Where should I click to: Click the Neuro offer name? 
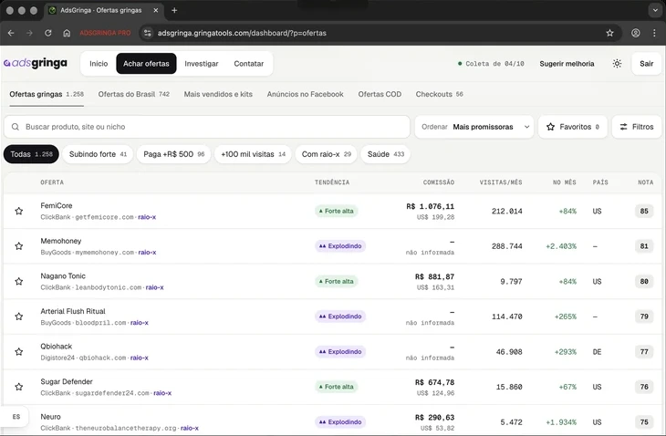pyautogui.click(x=50, y=417)
